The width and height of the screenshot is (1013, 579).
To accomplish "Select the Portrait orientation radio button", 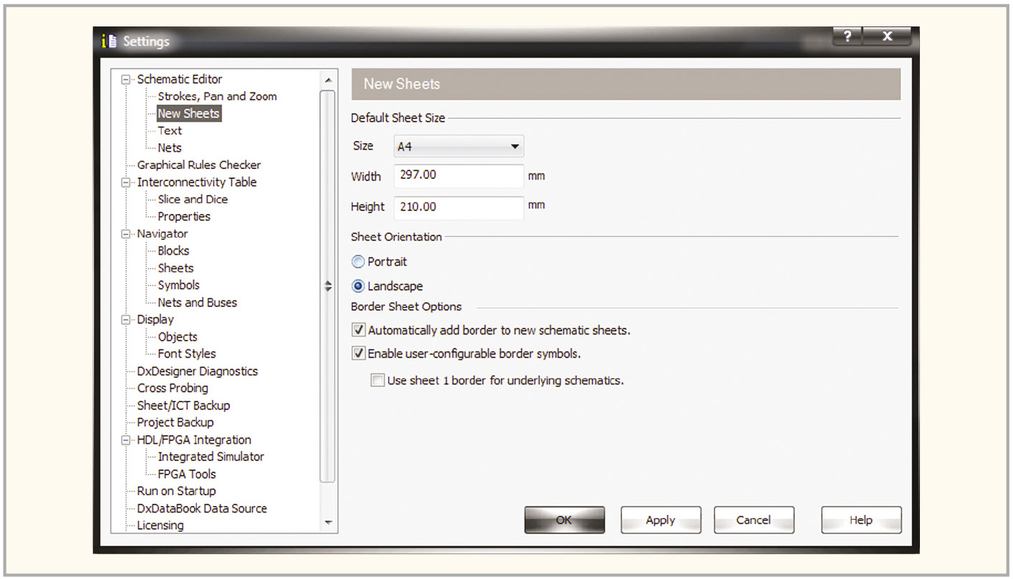I will [358, 262].
